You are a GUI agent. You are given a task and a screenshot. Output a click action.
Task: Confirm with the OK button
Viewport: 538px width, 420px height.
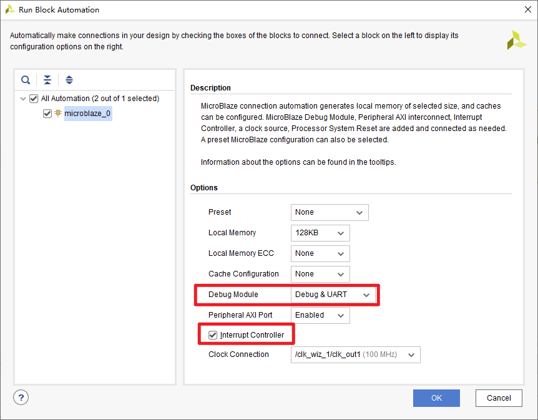click(436, 398)
